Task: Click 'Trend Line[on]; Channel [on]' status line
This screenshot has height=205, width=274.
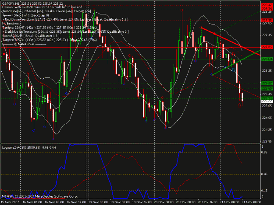Action: [x=46, y=11]
